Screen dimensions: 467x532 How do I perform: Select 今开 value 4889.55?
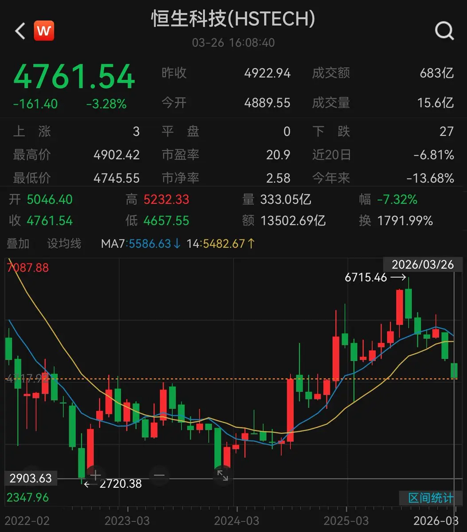(x=267, y=103)
